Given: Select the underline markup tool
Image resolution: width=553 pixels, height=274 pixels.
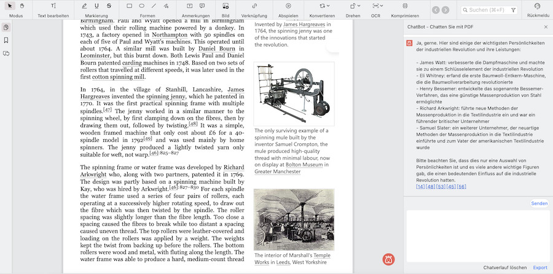Looking at the screenshot, I should click(x=96, y=6).
